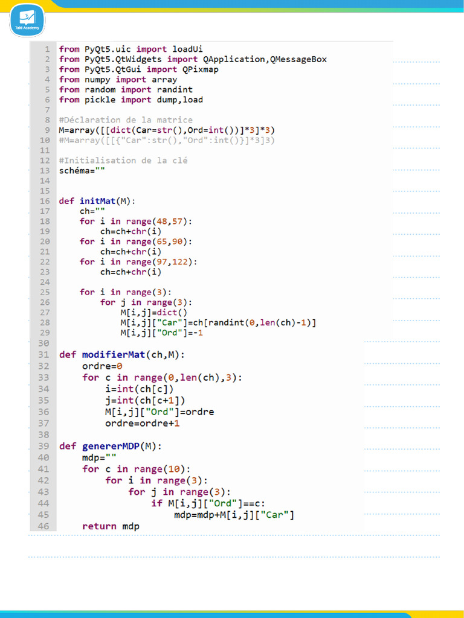
Task: Click the 'return mdp' statement
Action: [x=111, y=526]
